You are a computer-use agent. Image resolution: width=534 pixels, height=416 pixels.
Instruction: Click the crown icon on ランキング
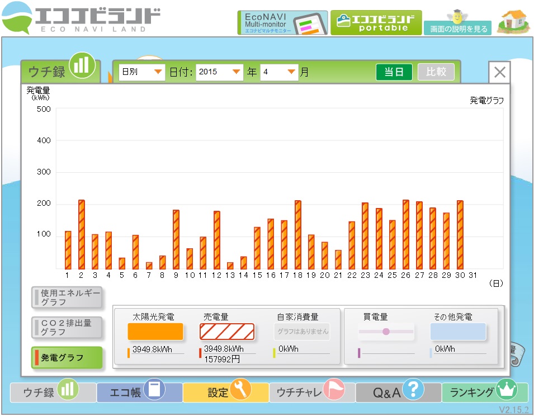[x=507, y=389]
